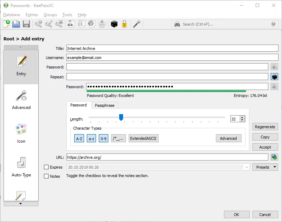Click the Cancel button
This screenshot has height=222, width=282.
[x=265, y=215]
